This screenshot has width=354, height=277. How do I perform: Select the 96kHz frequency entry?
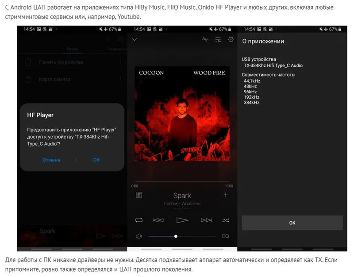pyautogui.click(x=250, y=92)
